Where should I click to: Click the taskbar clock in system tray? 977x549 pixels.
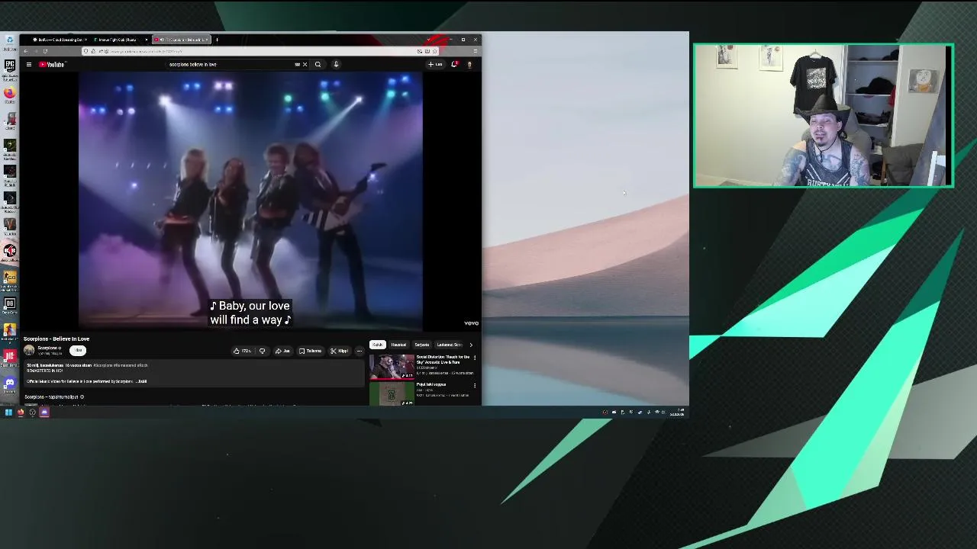(678, 413)
